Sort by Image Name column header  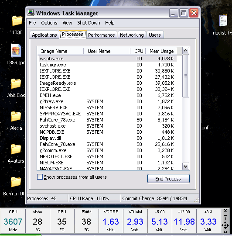point(60,51)
